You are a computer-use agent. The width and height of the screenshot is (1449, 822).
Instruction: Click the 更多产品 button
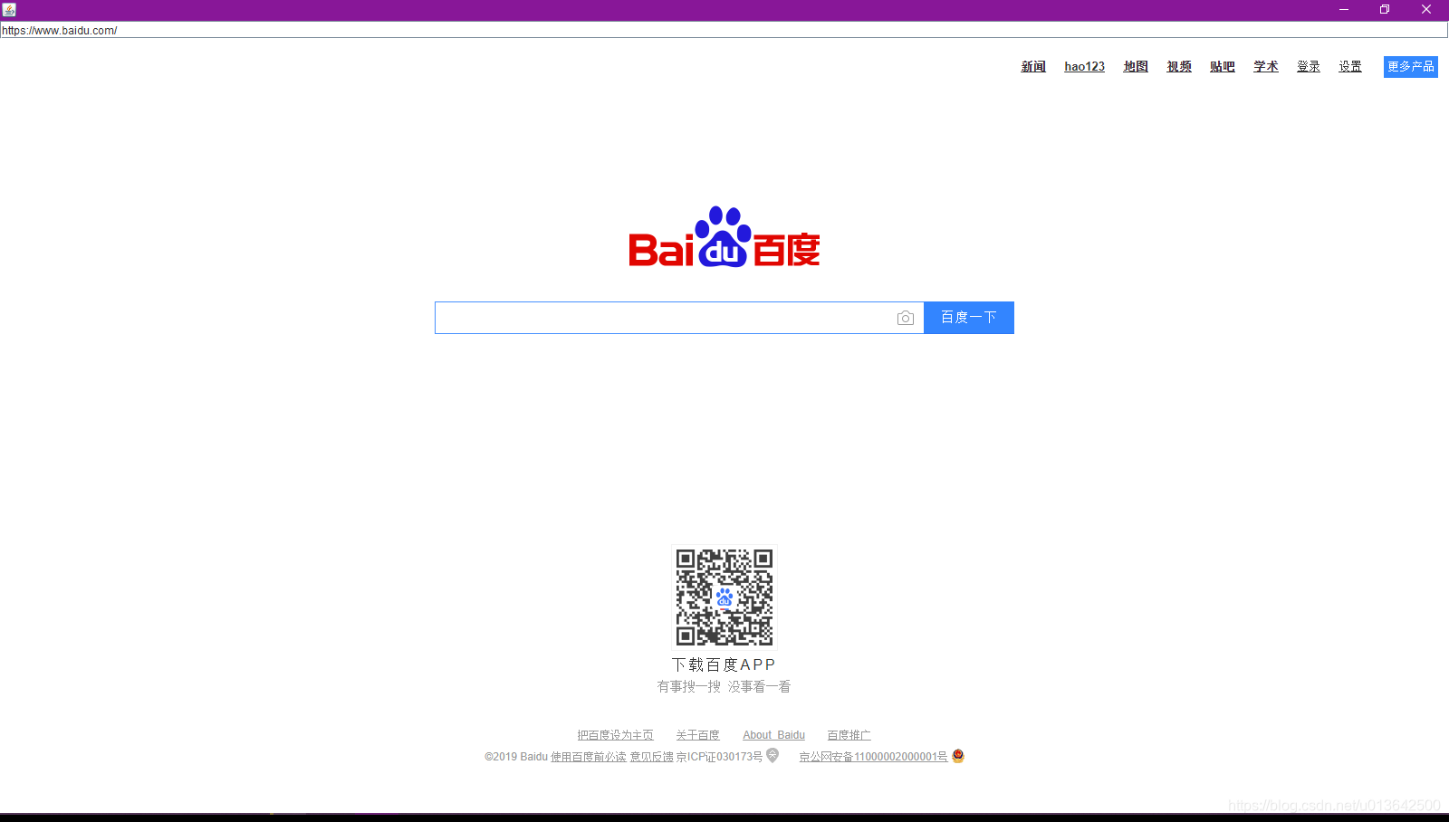click(x=1409, y=66)
